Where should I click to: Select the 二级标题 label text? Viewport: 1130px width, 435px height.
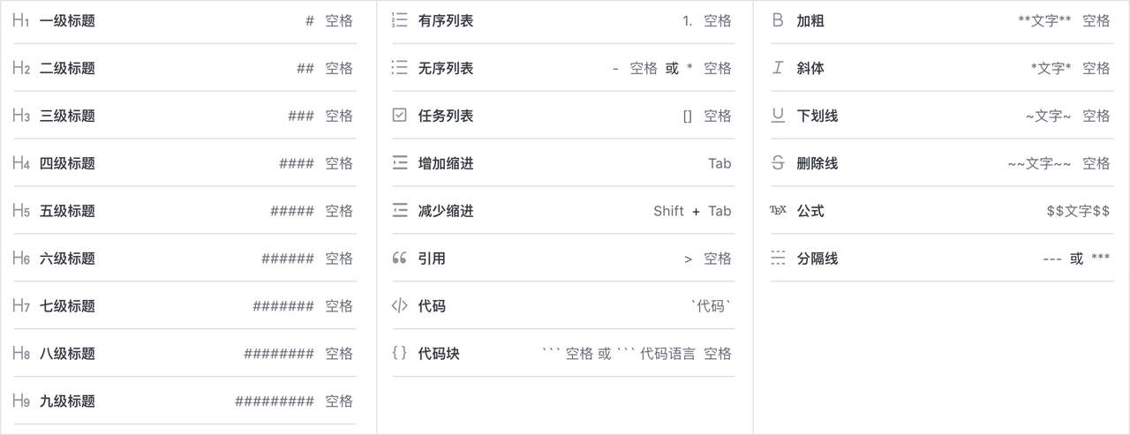click(x=67, y=68)
